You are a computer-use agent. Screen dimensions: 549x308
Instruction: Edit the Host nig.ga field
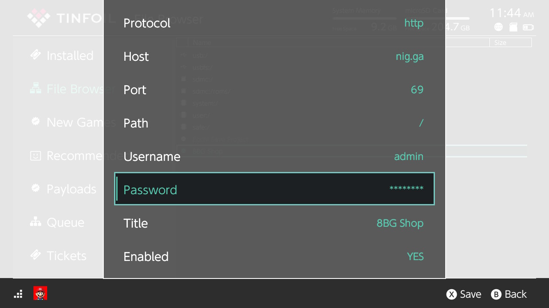[x=274, y=56]
